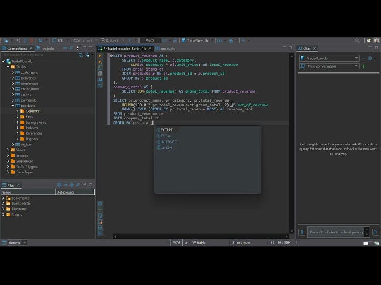Expand the Columns folder under products
The width and height of the screenshot is (381, 285).
click(17, 111)
